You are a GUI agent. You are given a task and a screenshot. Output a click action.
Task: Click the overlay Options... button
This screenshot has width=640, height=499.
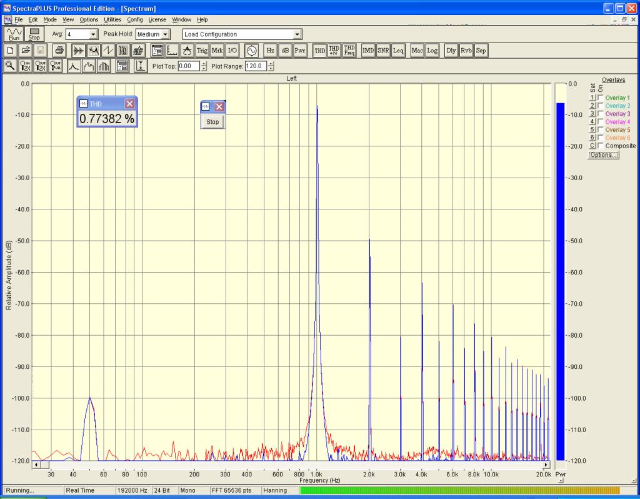(603, 155)
